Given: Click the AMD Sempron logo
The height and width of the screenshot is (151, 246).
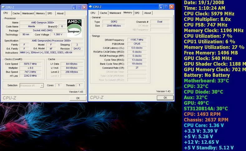Looking at the screenshot, I should [x=74, y=28].
